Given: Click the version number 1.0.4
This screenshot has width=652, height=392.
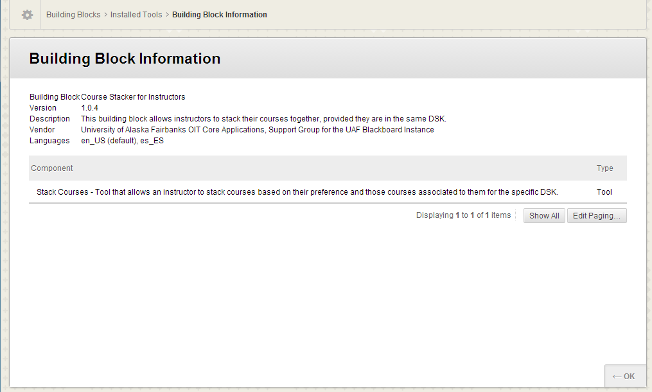Looking at the screenshot, I should pyautogui.click(x=89, y=108).
